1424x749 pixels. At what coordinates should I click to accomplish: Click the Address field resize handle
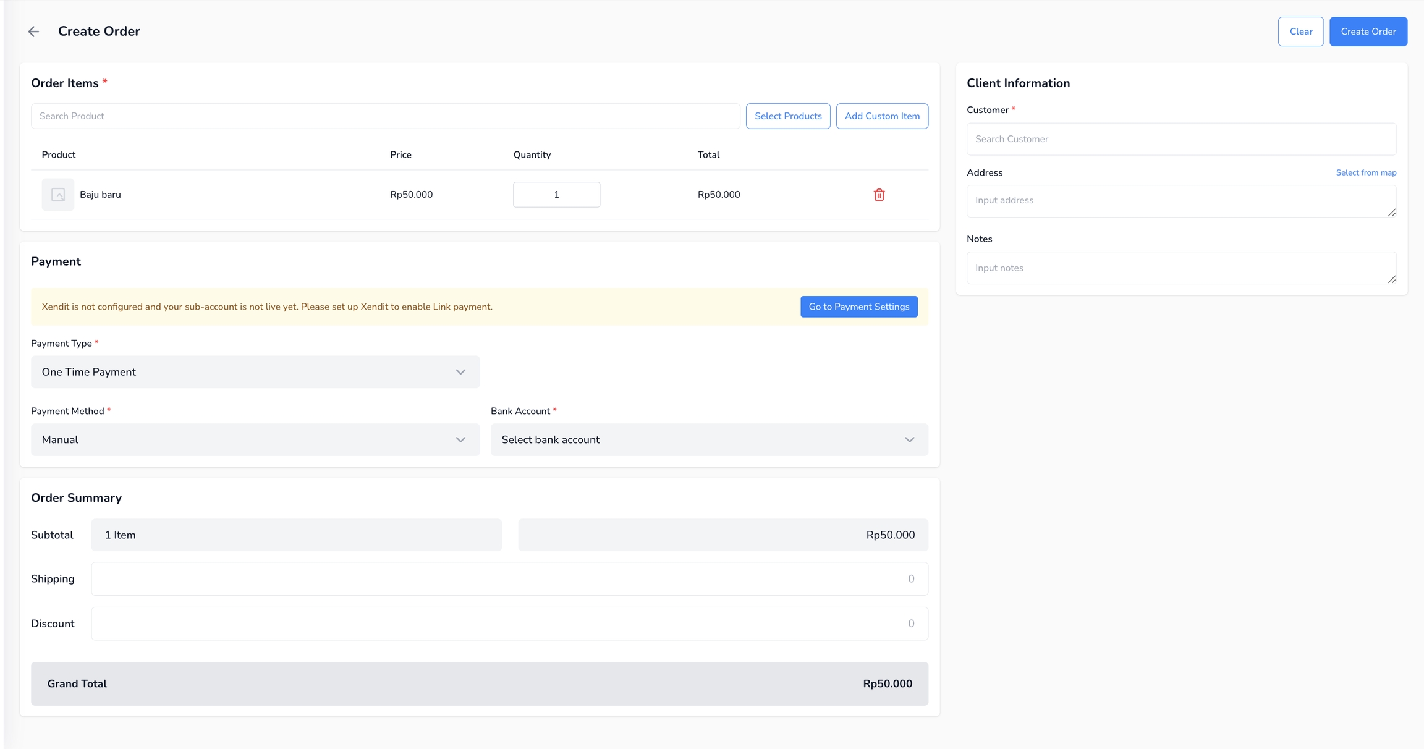click(1391, 213)
